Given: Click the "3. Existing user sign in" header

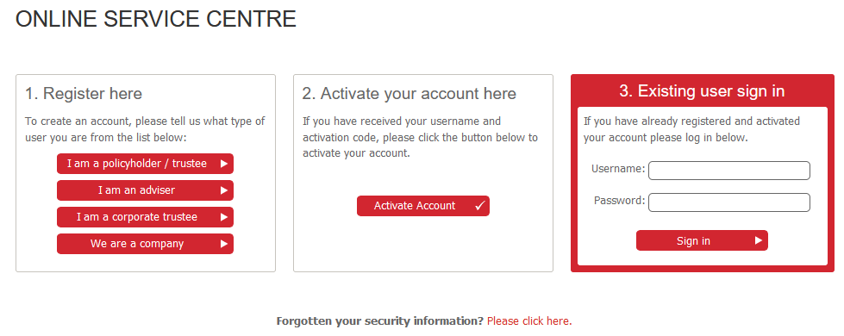Looking at the screenshot, I should 702,90.
